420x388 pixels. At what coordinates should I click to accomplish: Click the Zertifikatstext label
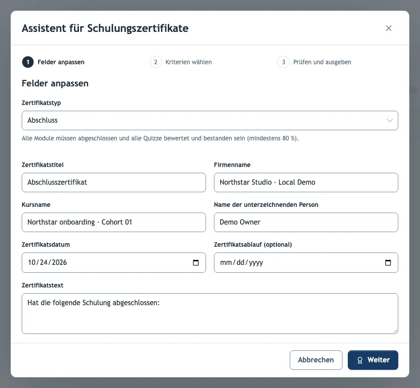43,285
